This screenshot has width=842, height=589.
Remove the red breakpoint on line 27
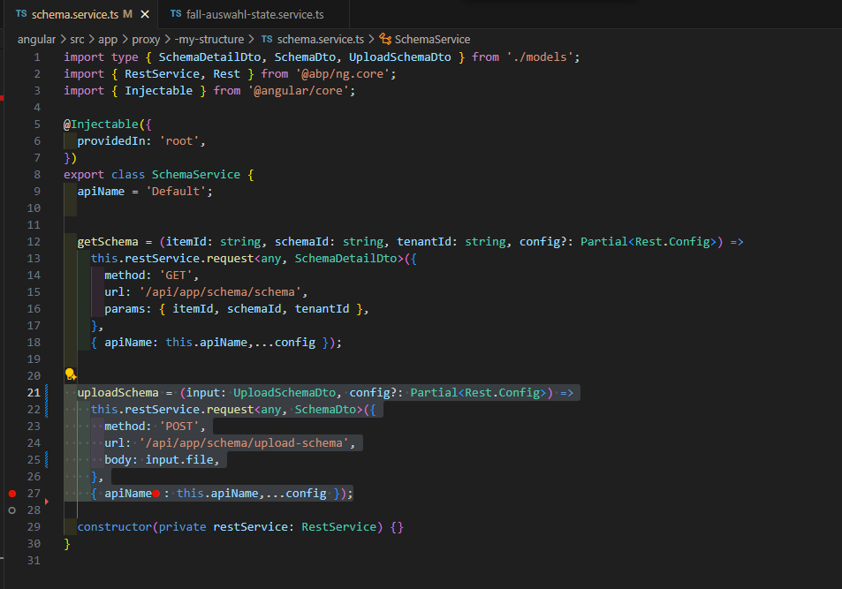[11, 494]
